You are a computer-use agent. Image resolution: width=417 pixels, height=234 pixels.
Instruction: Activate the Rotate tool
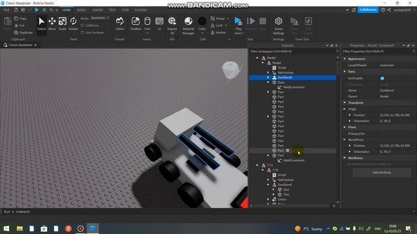(x=73, y=24)
